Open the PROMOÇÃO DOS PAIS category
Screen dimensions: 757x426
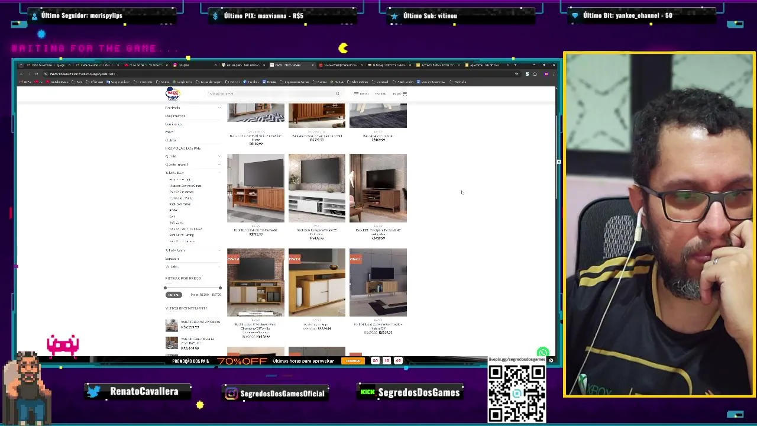coord(183,148)
